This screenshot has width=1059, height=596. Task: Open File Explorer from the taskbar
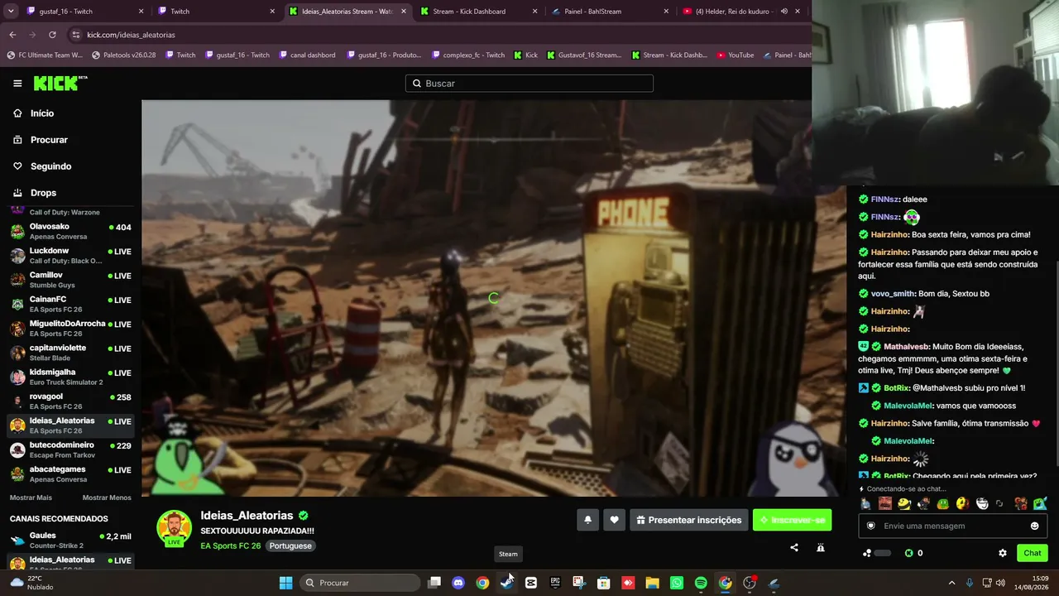[652, 583]
